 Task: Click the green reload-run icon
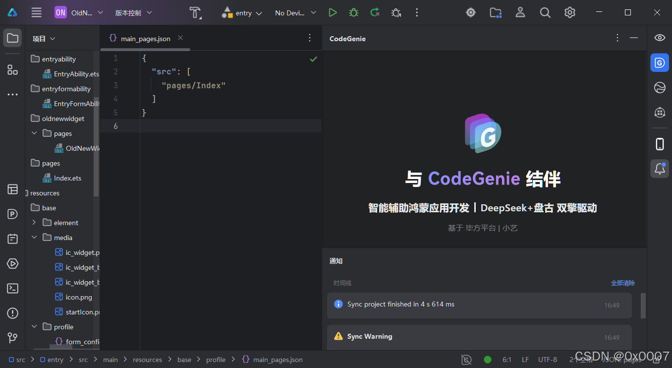pyautogui.click(x=375, y=13)
